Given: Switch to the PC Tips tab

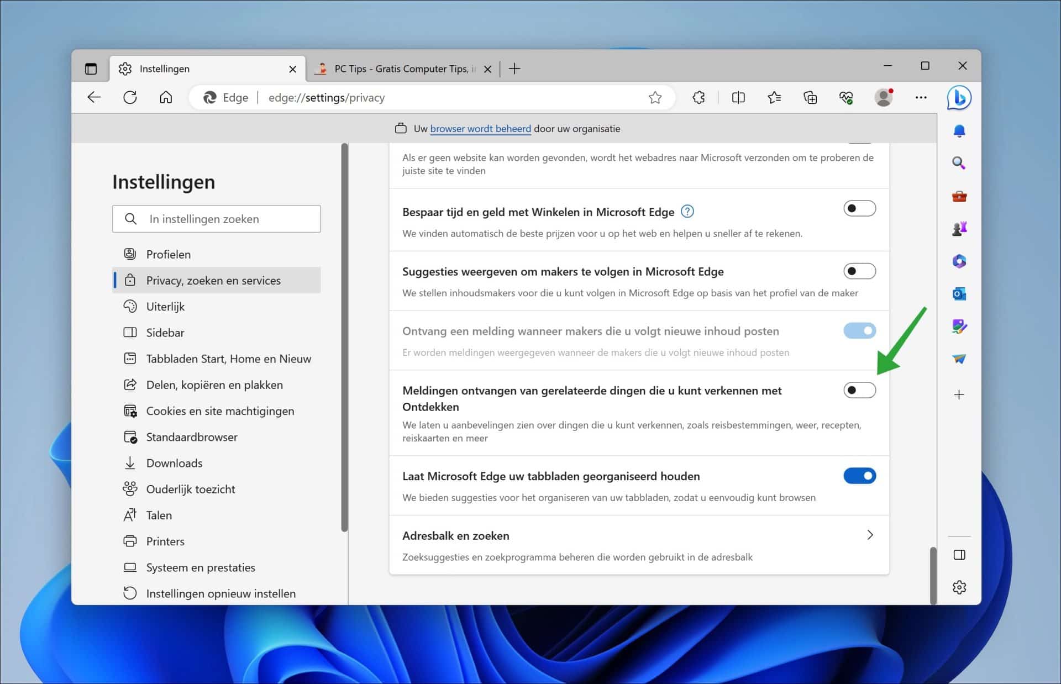Looking at the screenshot, I should [398, 69].
